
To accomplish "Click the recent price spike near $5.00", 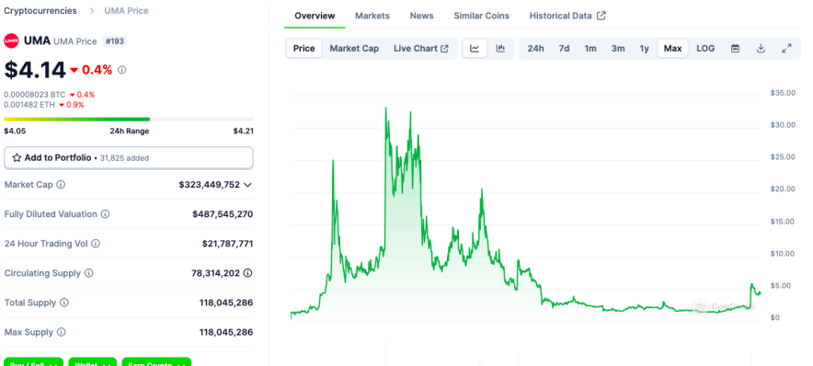I will click(751, 285).
